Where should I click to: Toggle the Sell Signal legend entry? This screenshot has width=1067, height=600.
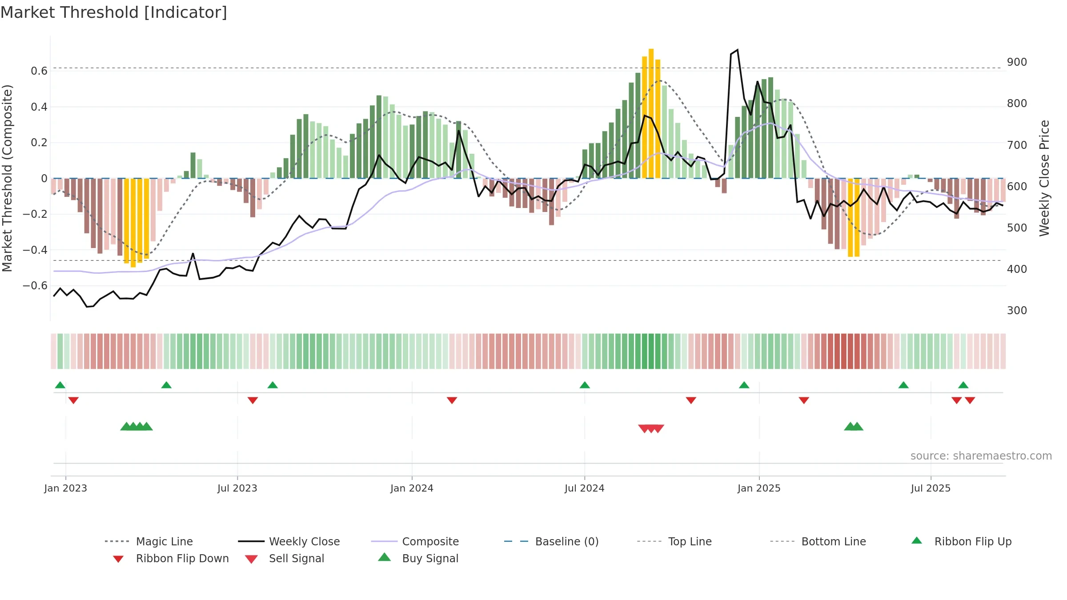[285, 559]
